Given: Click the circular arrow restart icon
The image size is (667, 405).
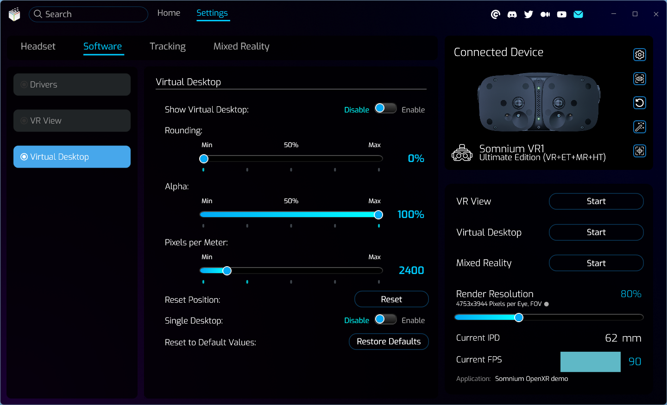Looking at the screenshot, I should (x=640, y=103).
